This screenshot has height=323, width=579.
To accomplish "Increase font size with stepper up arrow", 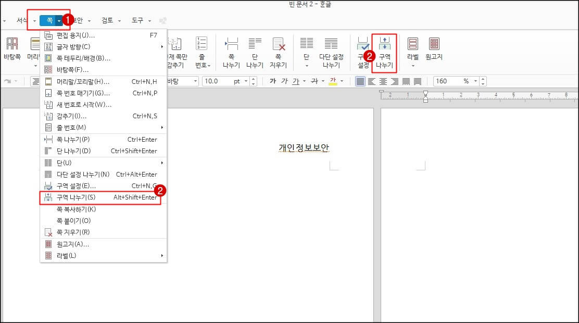I will coord(253,79).
